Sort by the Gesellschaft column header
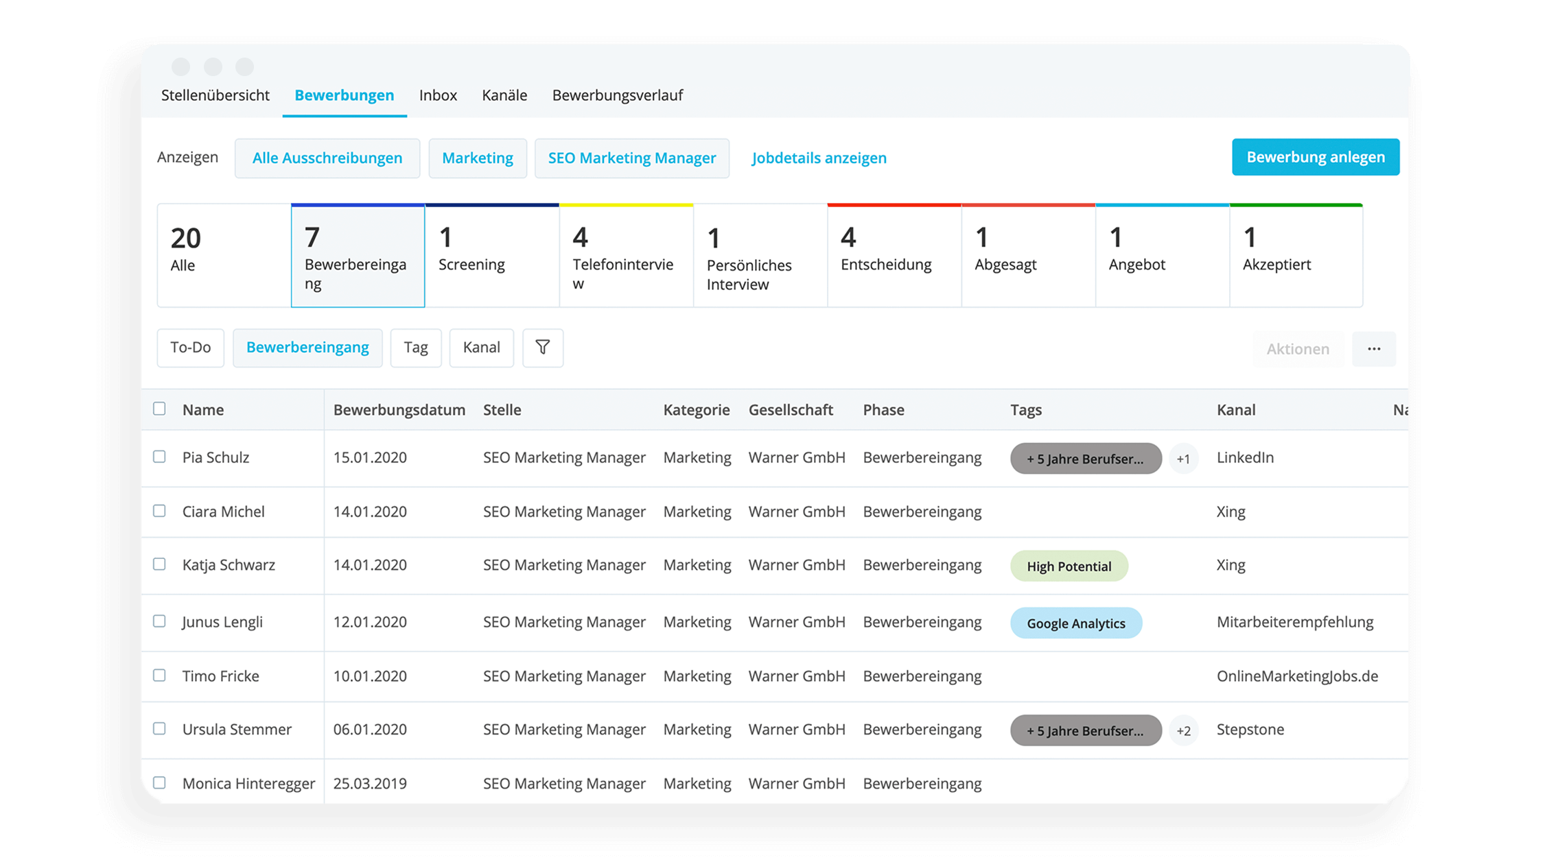The height and width of the screenshot is (864, 1551). coord(791,410)
